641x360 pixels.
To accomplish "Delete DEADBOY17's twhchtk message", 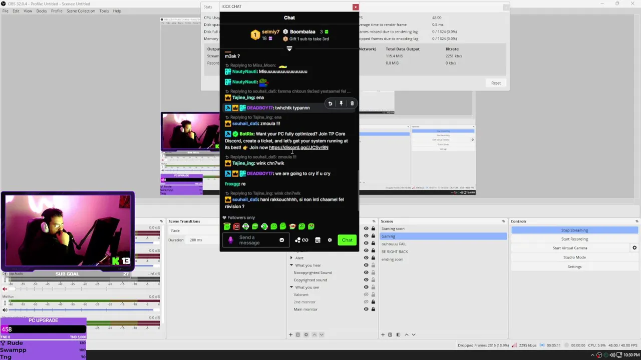I will (x=352, y=103).
